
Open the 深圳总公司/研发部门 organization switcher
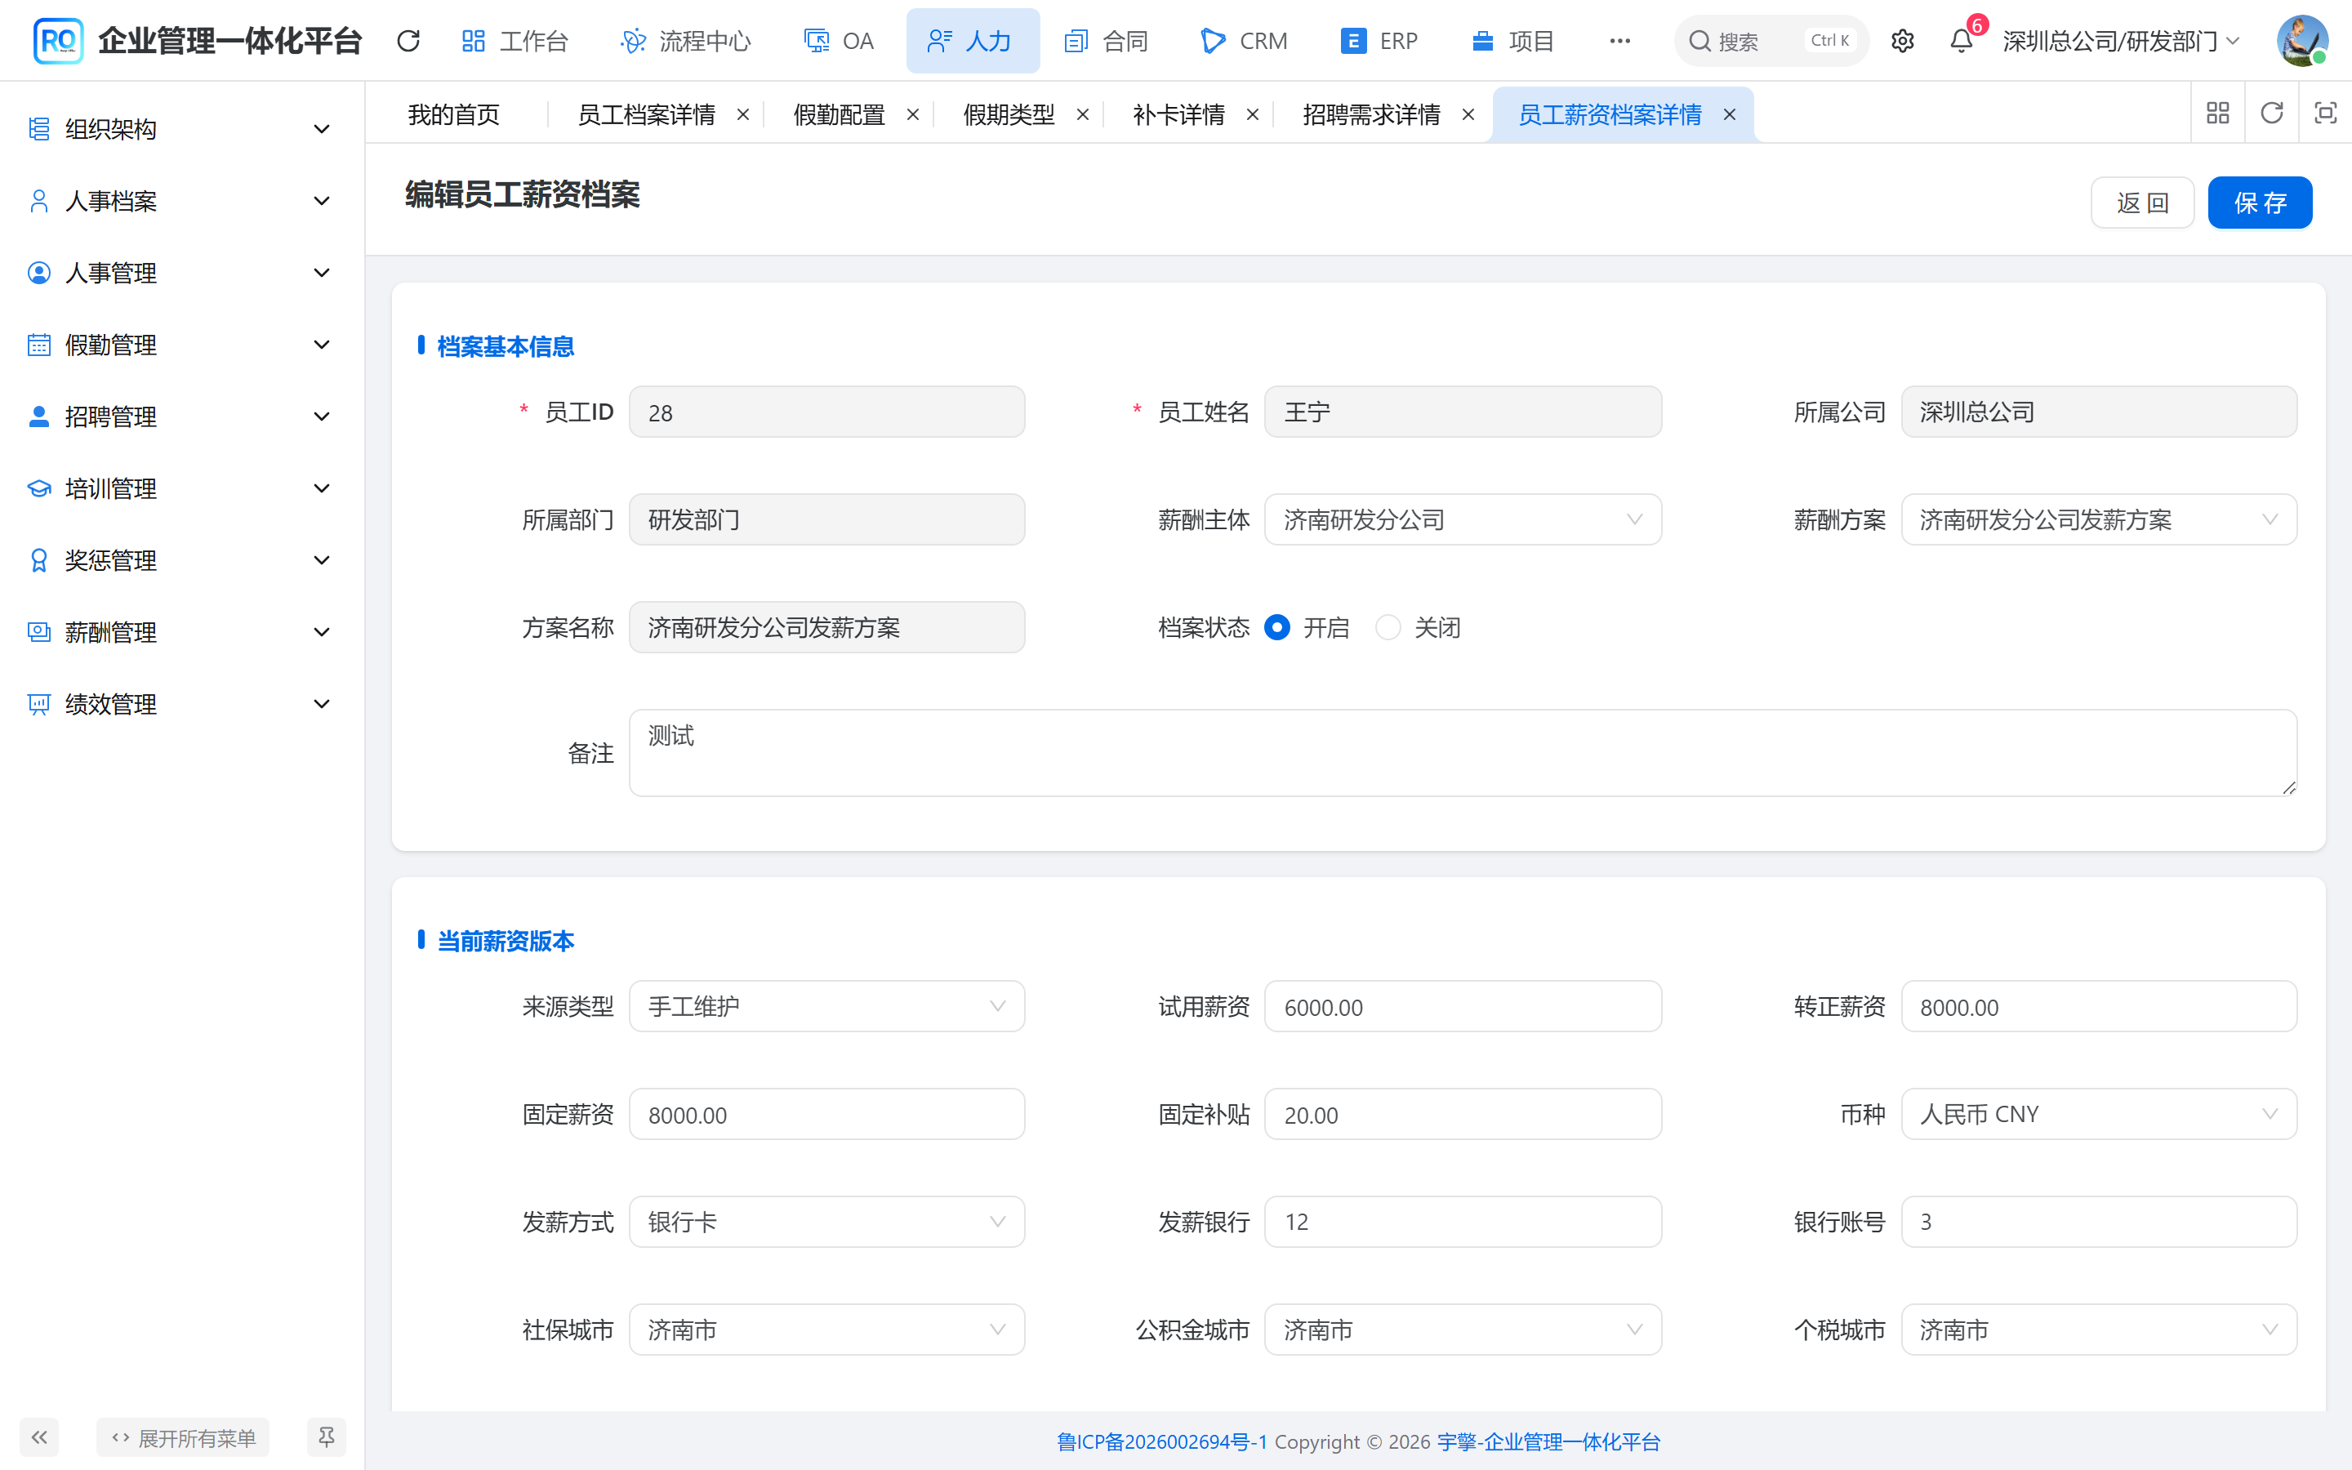[2122, 41]
